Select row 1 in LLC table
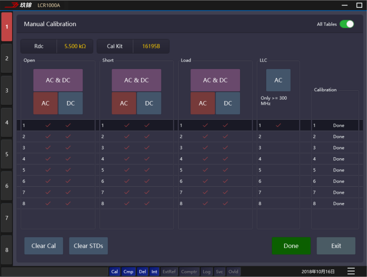This screenshot has width=367, height=277. point(278,125)
